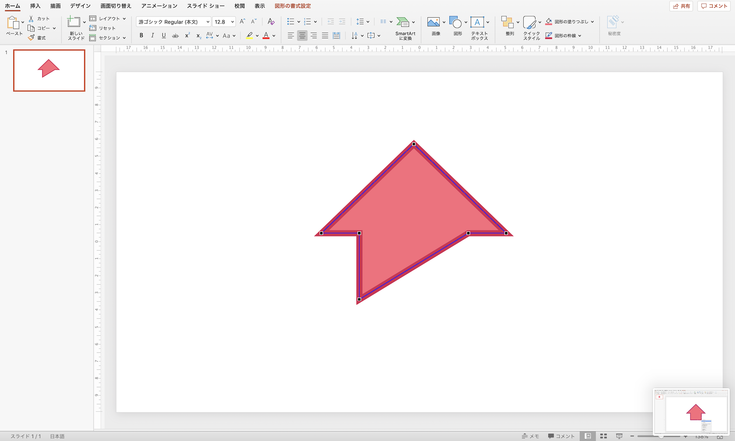735x441 pixels.
Task: Click the 図形の塗りつぶし fill color icon
Action: pyautogui.click(x=549, y=22)
